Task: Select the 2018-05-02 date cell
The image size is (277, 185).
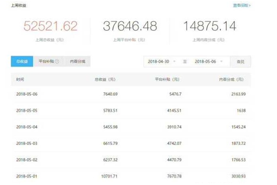Action: pyautogui.click(x=27, y=160)
